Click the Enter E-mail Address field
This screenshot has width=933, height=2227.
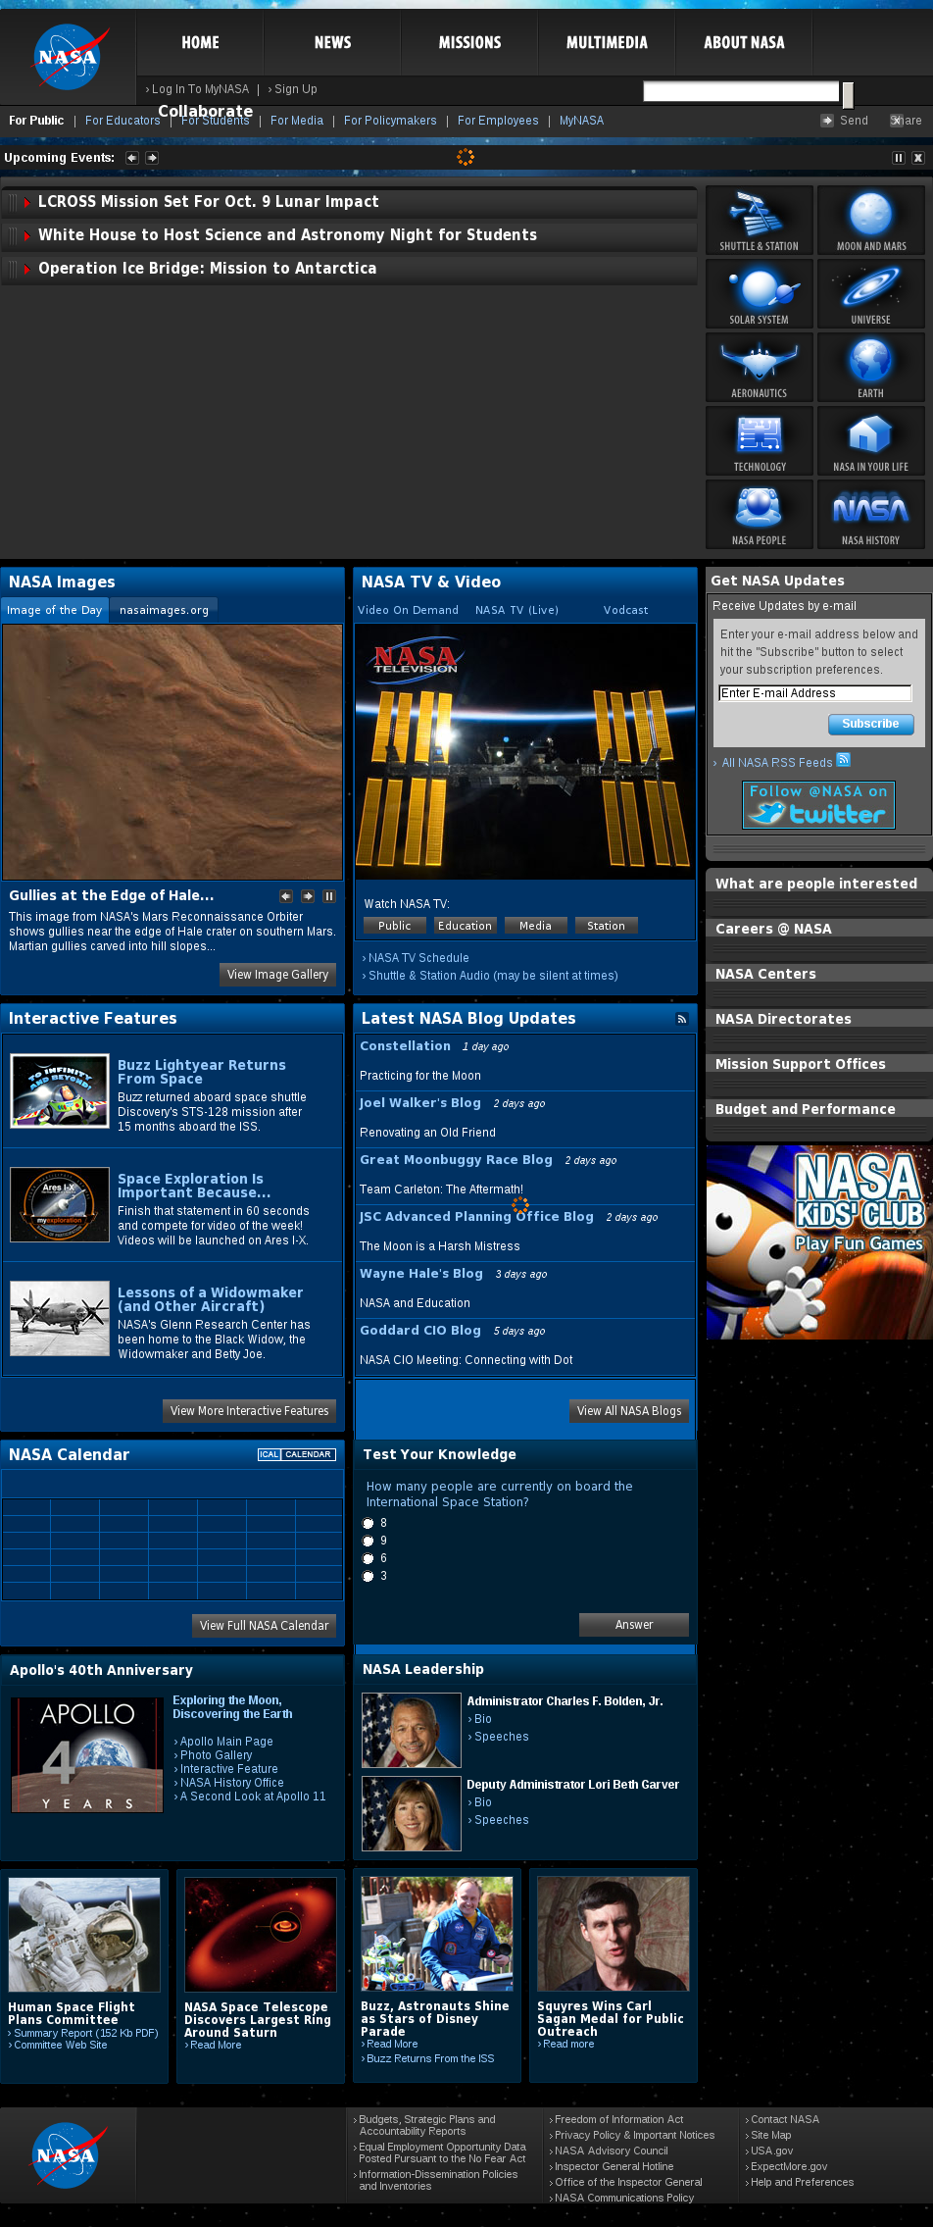(814, 693)
